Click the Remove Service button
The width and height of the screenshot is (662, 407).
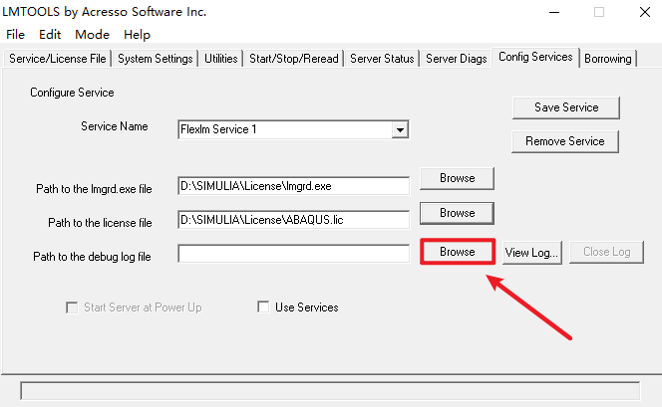coord(564,141)
